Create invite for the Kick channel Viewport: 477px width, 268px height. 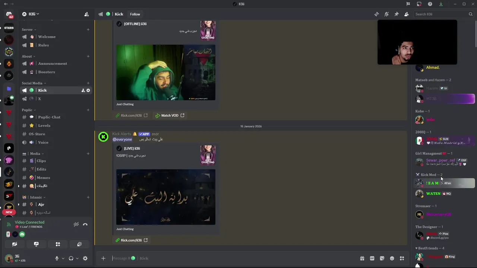(83, 90)
